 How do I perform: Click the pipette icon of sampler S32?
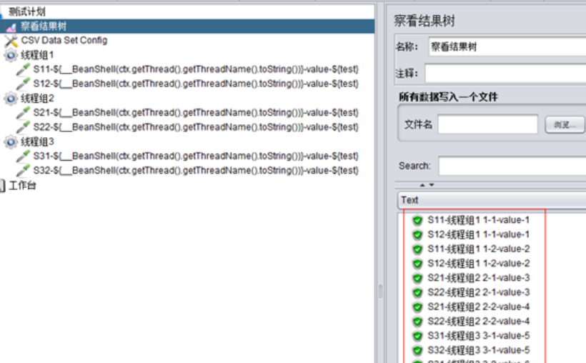point(23,171)
